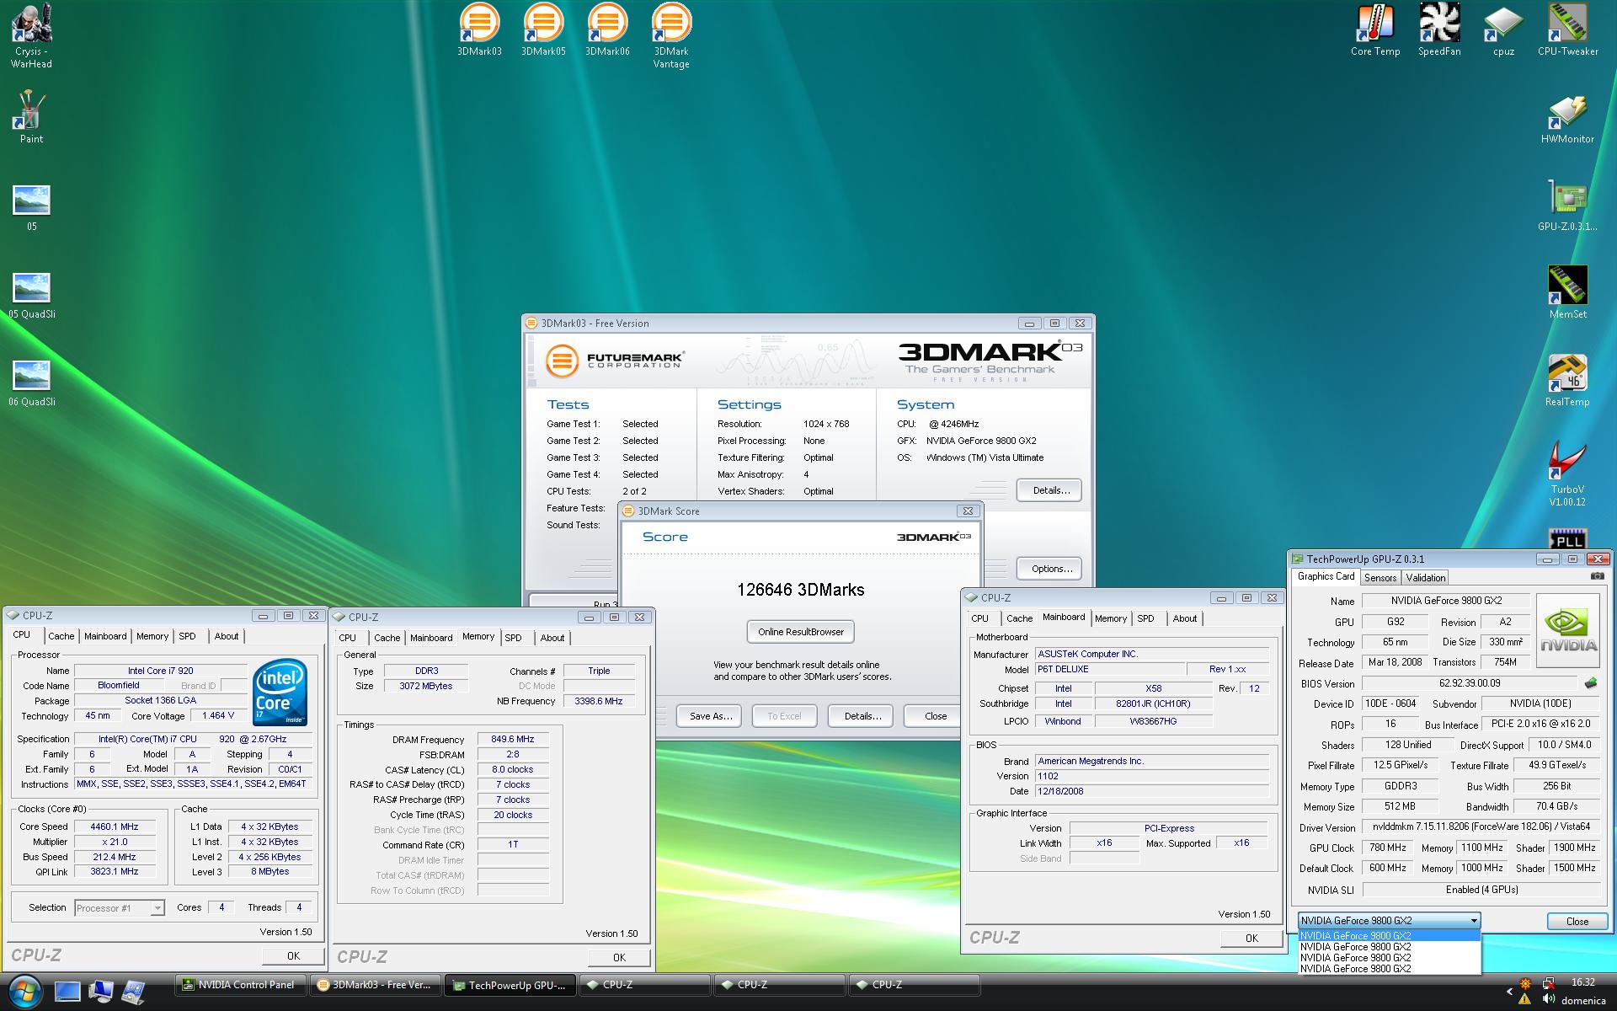Open Options in 3DMark03 window
The width and height of the screenshot is (1617, 1011).
(1049, 569)
